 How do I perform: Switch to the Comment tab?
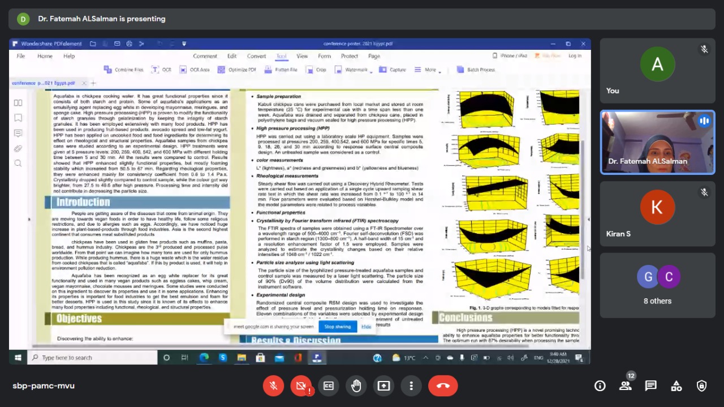point(205,56)
